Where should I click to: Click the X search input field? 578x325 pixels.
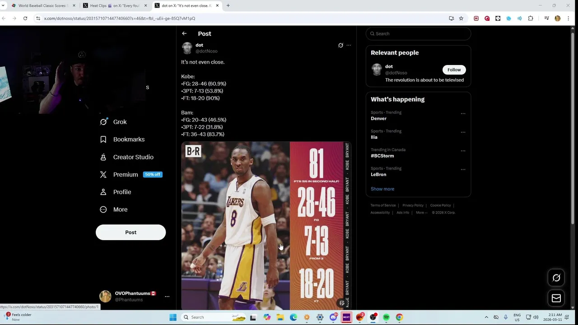coord(418,33)
